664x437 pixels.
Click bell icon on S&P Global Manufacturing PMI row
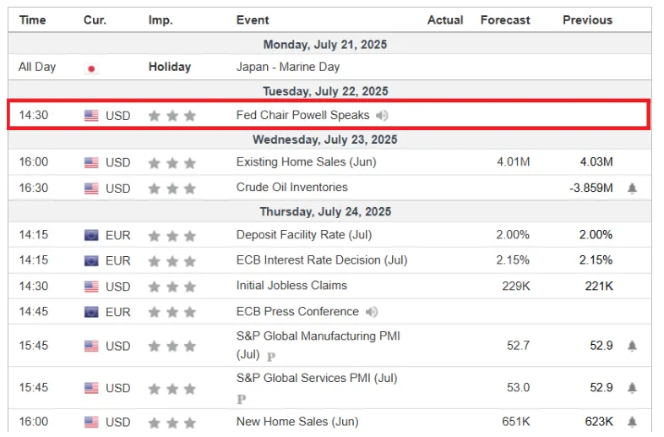click(x=632, y=346)
